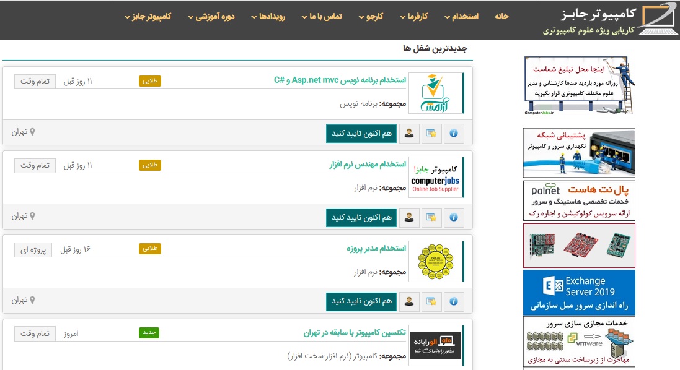Open the پشتیبانی شبکه advertisement banner
Viewport: 680px width, 370px height.
click(x=580, y=153)
